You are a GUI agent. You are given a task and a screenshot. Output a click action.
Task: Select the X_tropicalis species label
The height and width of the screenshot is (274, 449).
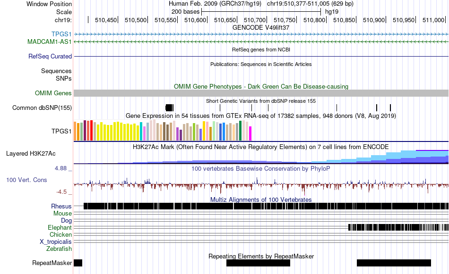point(56,242)
